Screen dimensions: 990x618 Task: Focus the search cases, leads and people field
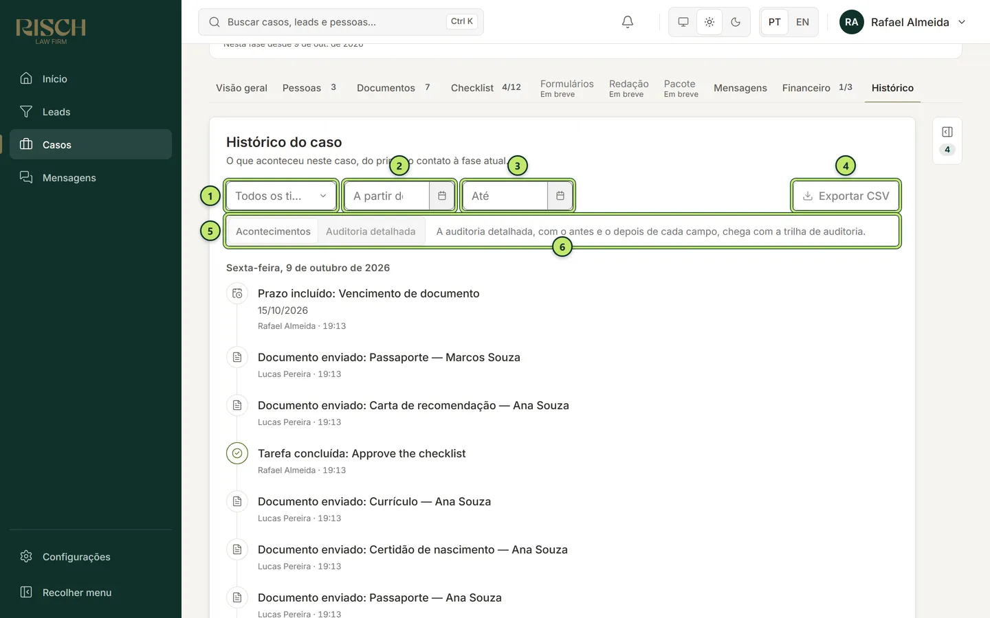pyautogui.click(x=341, y=22)
